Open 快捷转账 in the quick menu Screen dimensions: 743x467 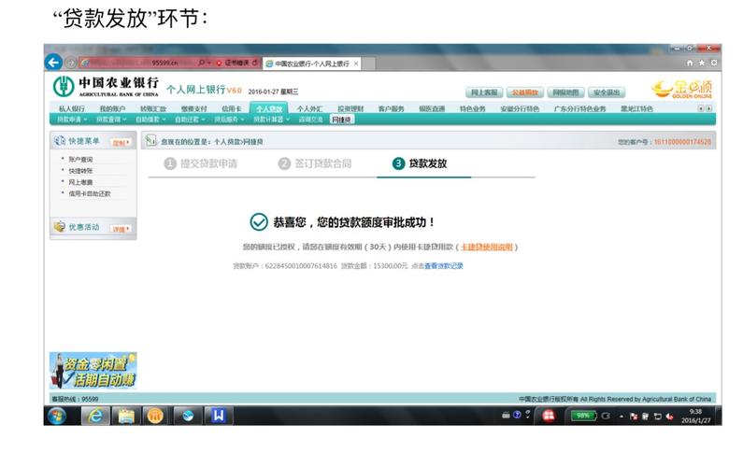tap(80, 171)
